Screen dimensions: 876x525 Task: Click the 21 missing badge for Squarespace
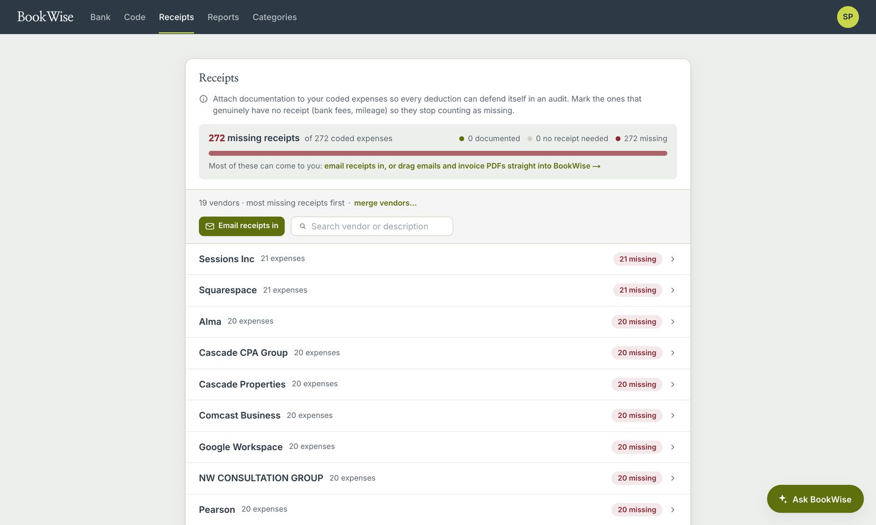638,290
